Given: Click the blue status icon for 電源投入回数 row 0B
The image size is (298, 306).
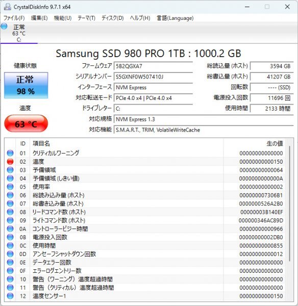Looking at the screenshot, I should pos(10,237).
